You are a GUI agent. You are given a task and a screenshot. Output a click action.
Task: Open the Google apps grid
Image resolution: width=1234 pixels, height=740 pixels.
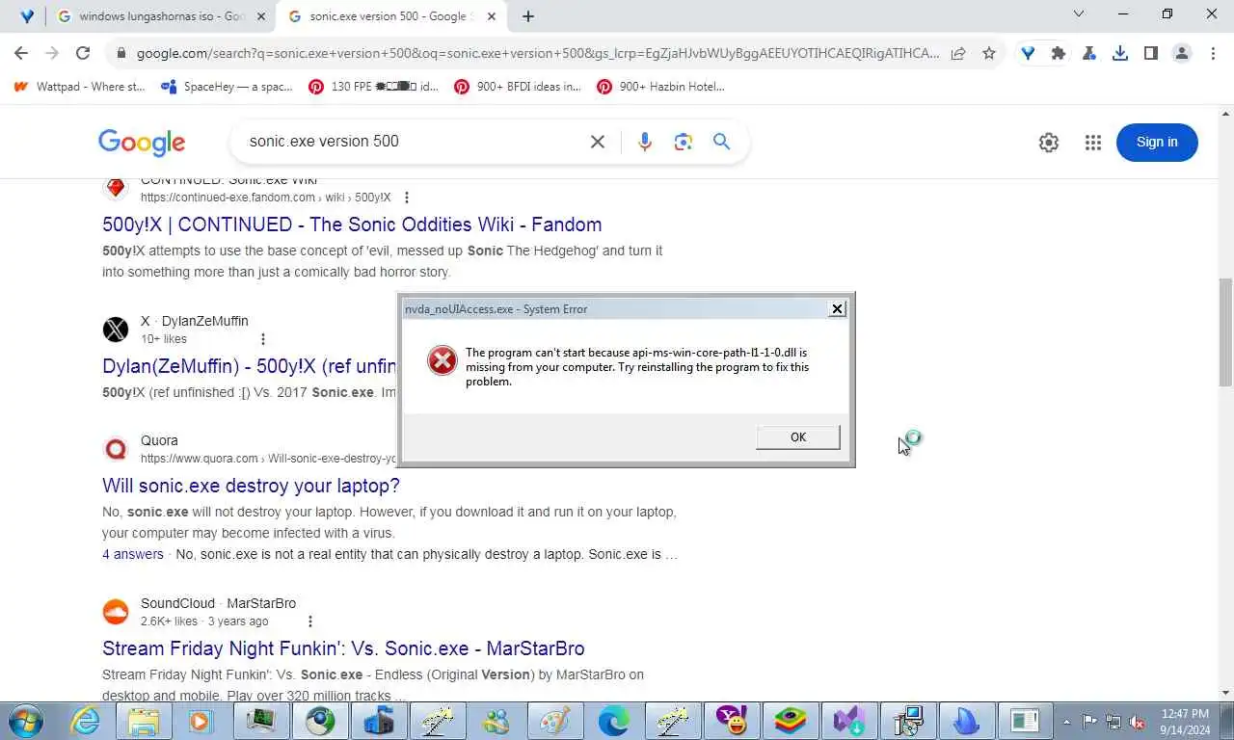pyautogui.click(x=1092, y=143)
